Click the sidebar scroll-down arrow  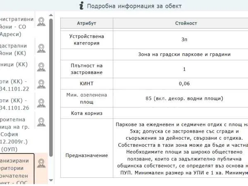[x=51, y=180]
